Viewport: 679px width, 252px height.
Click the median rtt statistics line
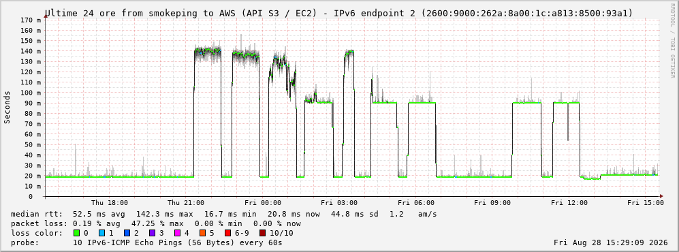pos(224,215)
